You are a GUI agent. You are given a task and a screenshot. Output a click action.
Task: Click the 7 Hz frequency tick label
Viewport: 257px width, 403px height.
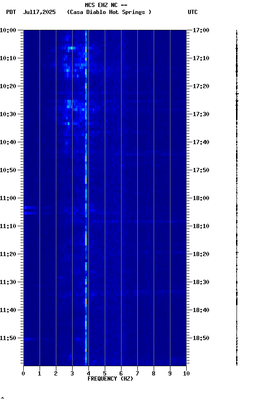137,374
